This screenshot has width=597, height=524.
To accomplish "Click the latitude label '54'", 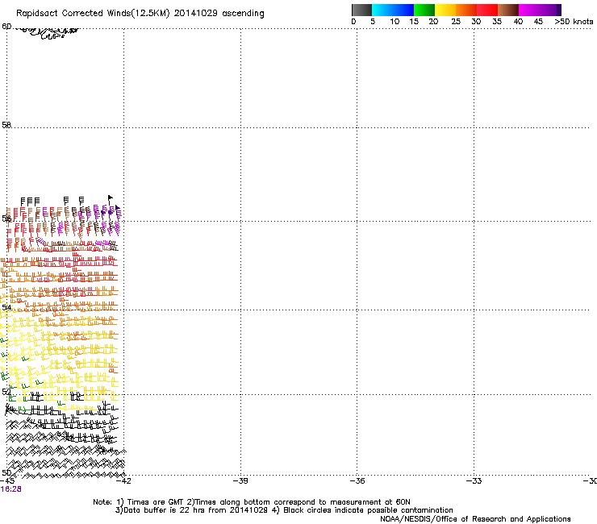I will [6, 307].
